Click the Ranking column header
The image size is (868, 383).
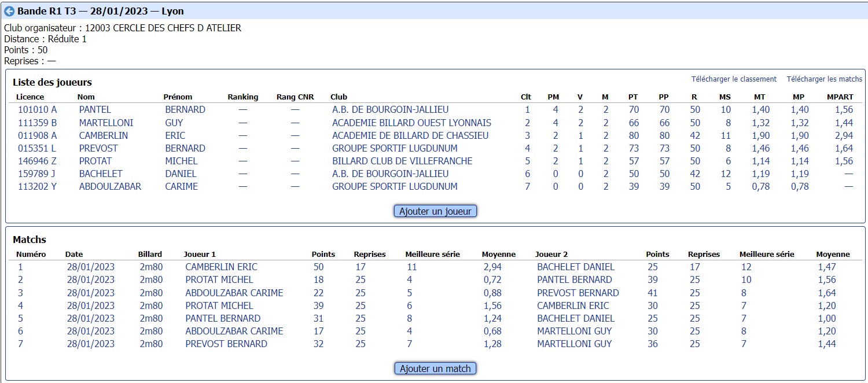[243, 97]
